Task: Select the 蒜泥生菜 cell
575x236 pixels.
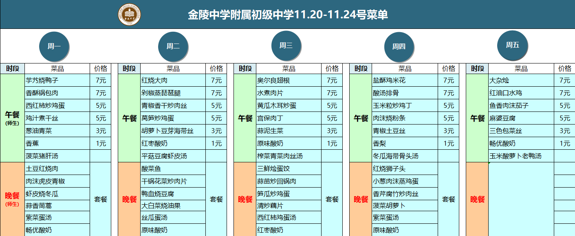Action: [289, 131]
